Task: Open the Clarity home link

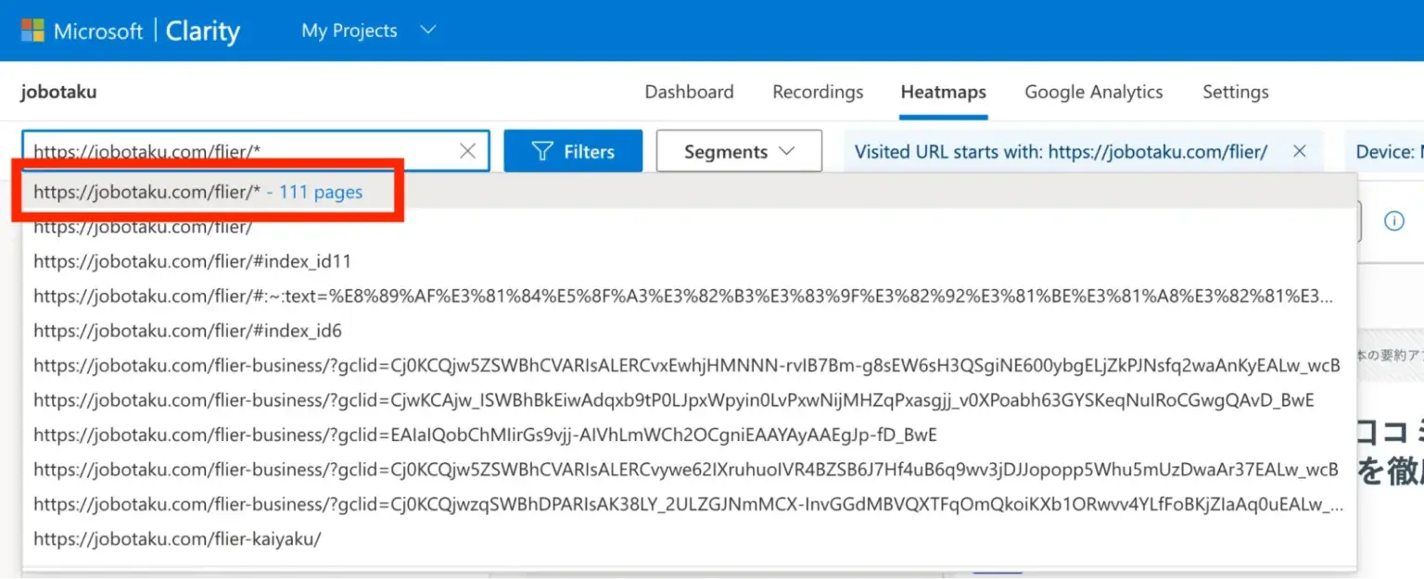Action: point(202,31)
